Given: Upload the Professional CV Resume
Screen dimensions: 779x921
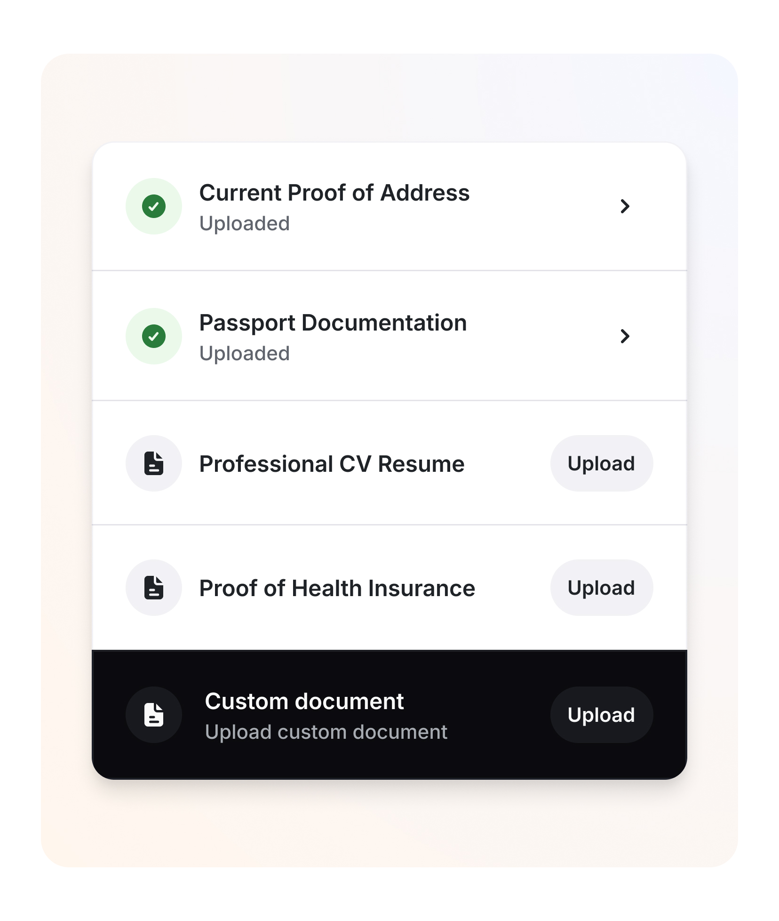Looking at the screenshot, I should (602, 463).
